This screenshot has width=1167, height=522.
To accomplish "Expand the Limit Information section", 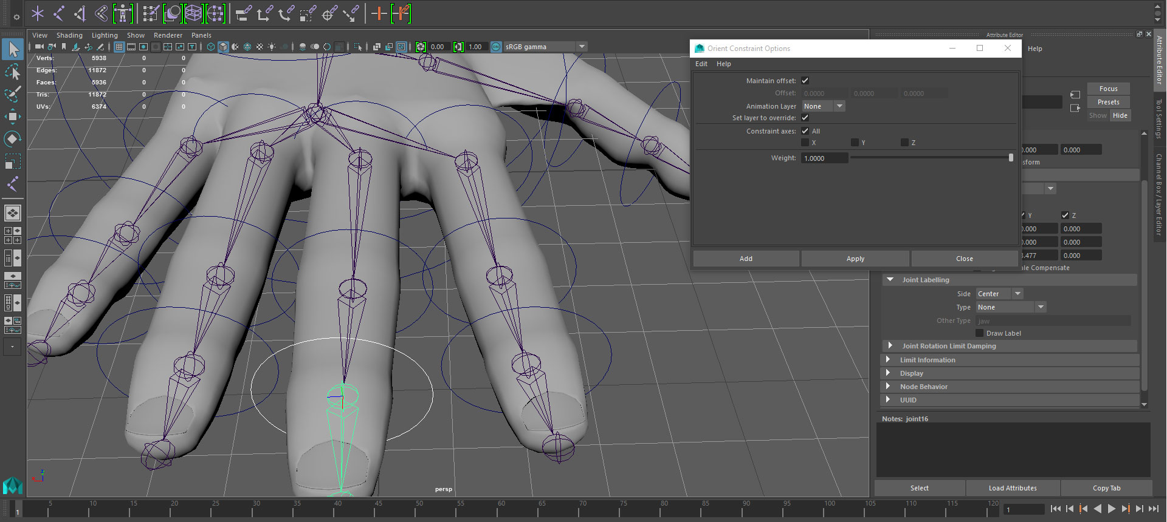I will [928, 360].
